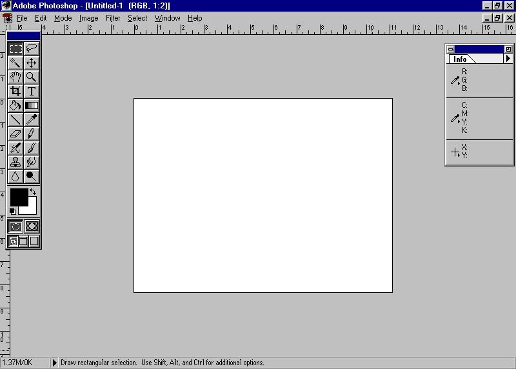Choose full screen without menu mode
The height and width of the screenshot is (369, 516).
coord(34,242)
